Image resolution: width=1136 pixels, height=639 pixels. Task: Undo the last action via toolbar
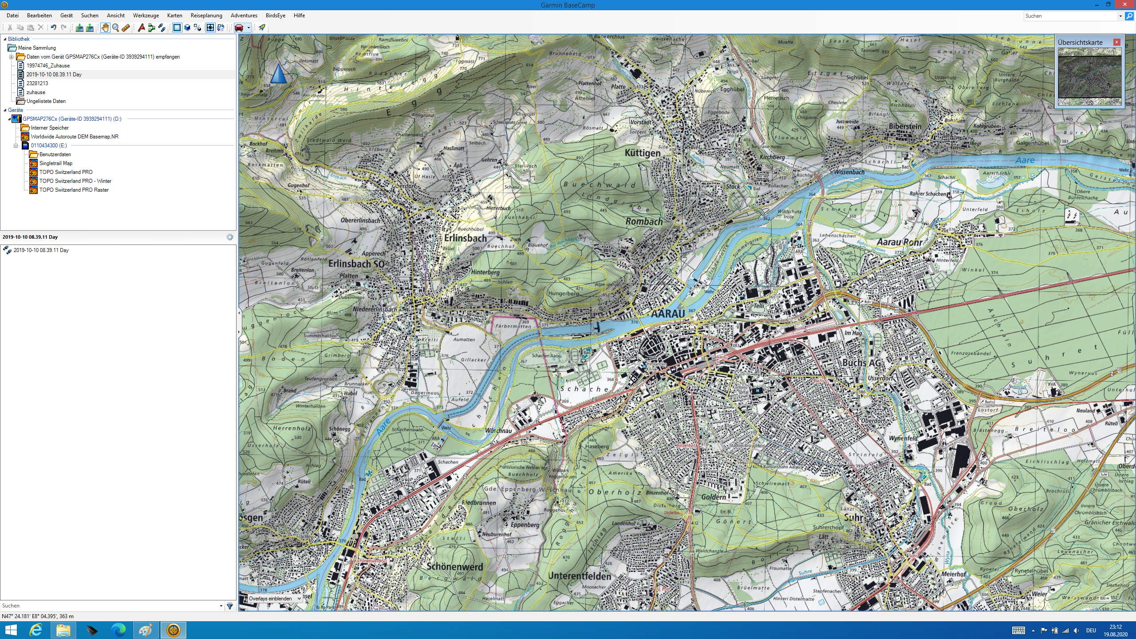pyautogui.click(x=53, y=28)
